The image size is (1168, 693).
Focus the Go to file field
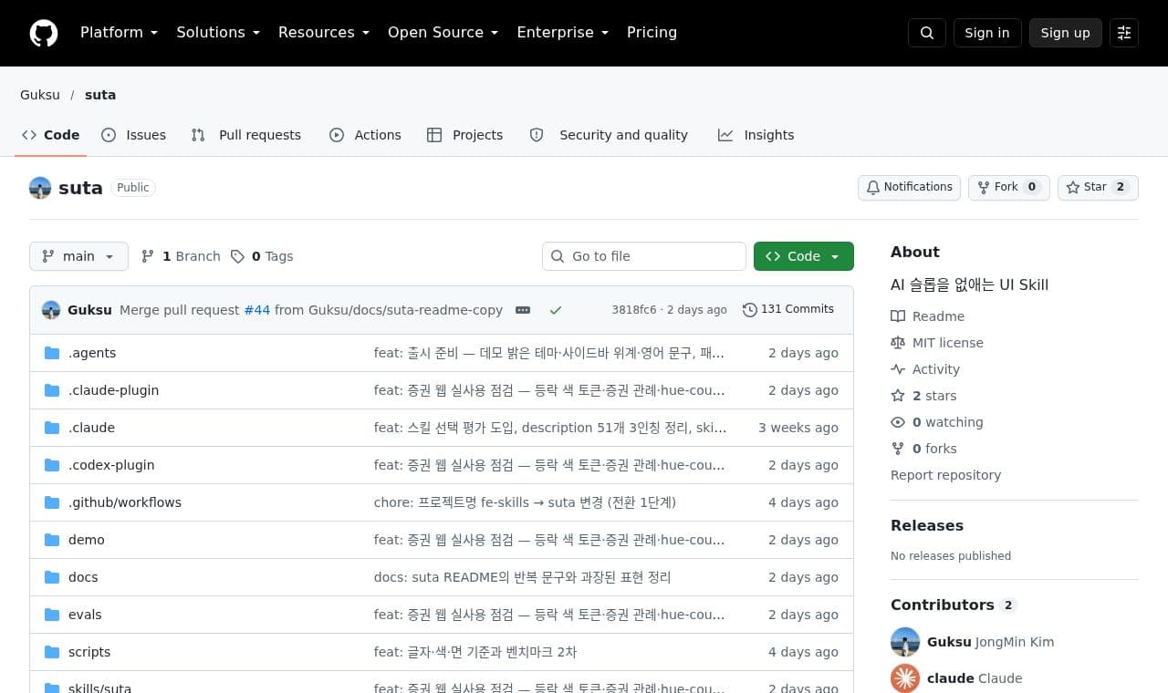(x=644, y=256)
